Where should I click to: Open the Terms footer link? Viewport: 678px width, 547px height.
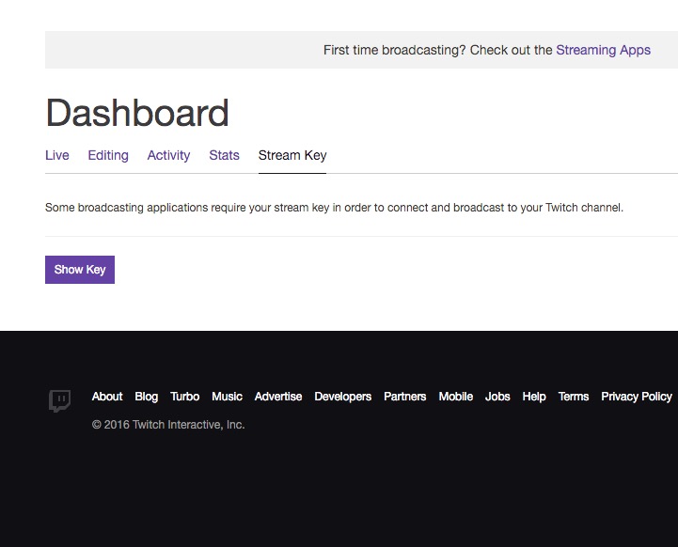pos(574,397)
